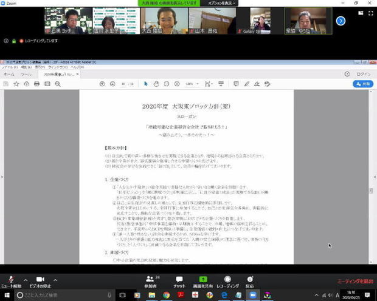Open the Zoom chat panel
Viewport: 377px width, 301px height.
coord(179,282)
